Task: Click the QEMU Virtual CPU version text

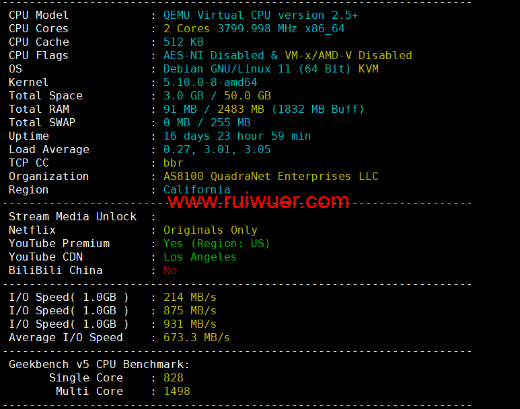Action: 260,15
